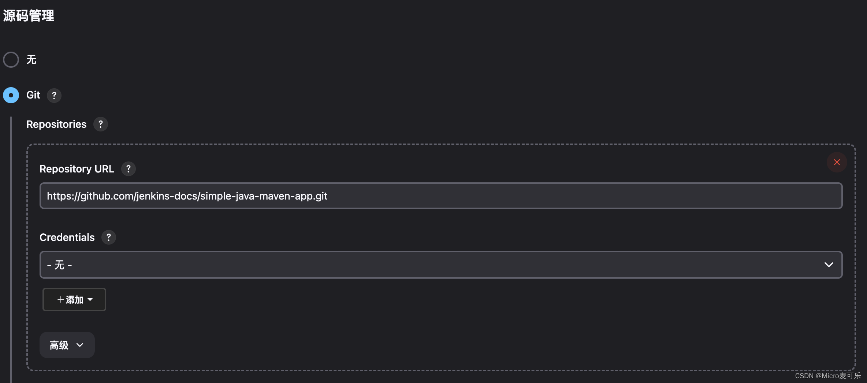Click the caret on 添加 button

click(x=90, y=300)
